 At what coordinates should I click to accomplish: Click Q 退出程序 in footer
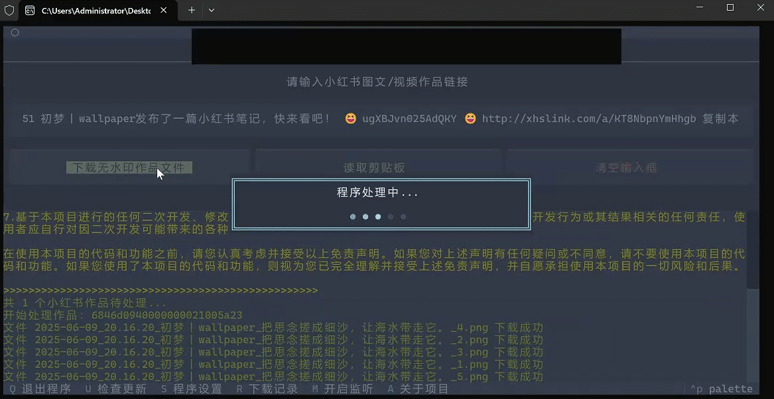click(x=40, y=388)
